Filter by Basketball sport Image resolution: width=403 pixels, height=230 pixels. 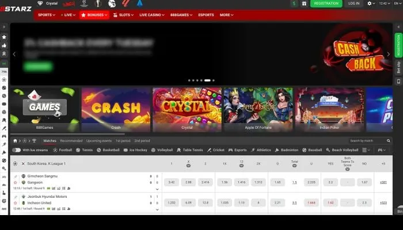click(x=108, y=150)
